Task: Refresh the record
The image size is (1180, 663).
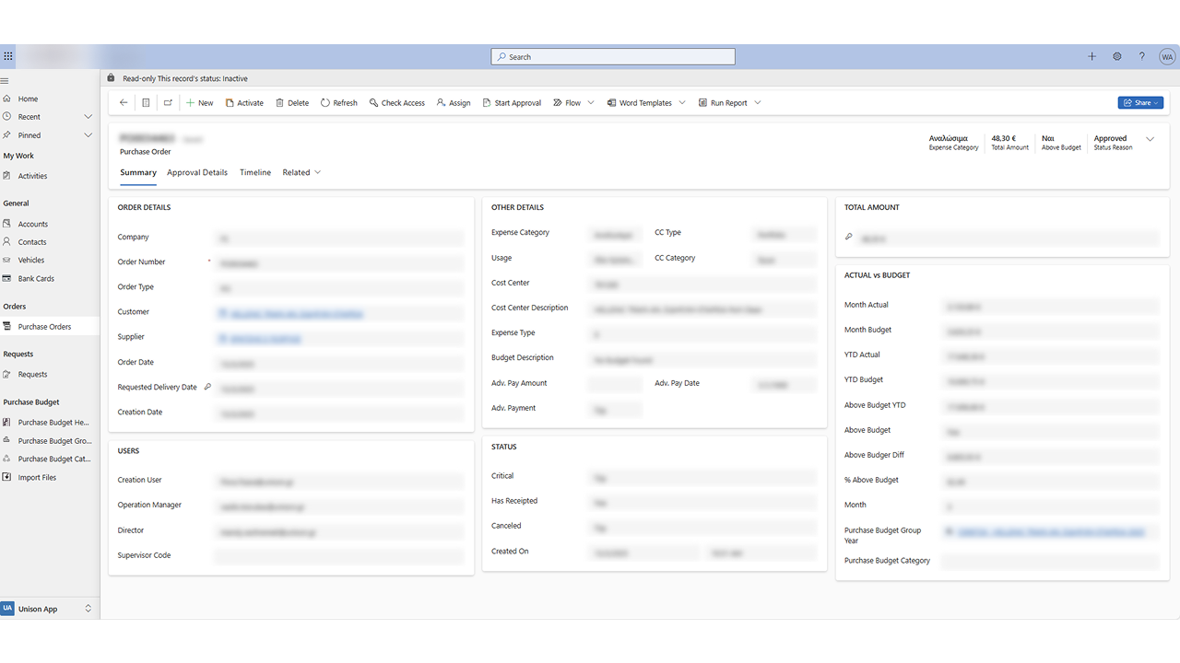Action: [338, 103]
